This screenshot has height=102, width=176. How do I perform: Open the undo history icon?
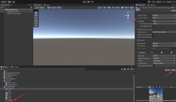point(149,2)
